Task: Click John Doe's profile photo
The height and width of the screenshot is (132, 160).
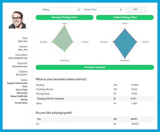Action: pos(17,20)
